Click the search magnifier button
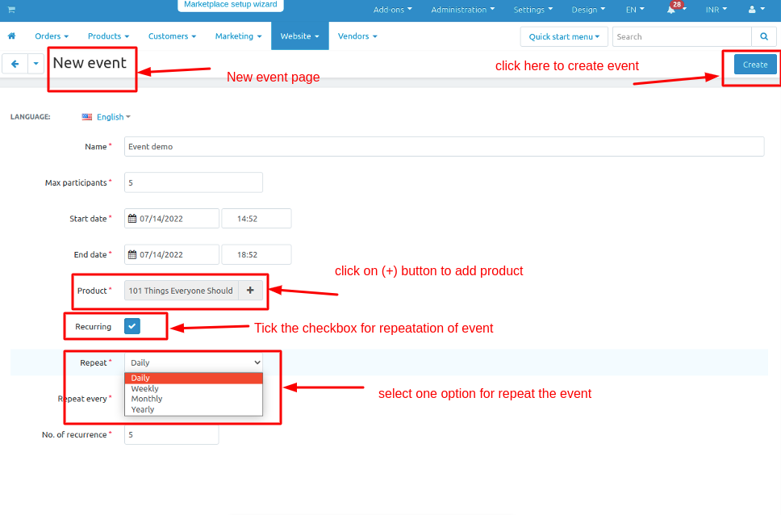 [763, 36]
